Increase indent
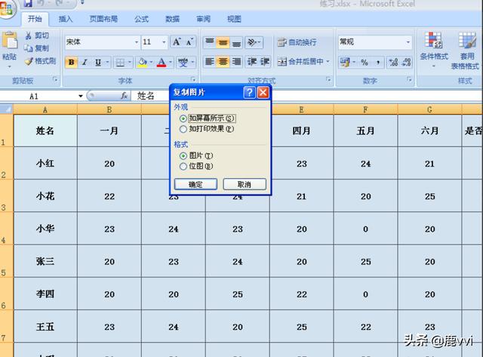The width and height of the screenshot is (483, 357). (265, 62)
